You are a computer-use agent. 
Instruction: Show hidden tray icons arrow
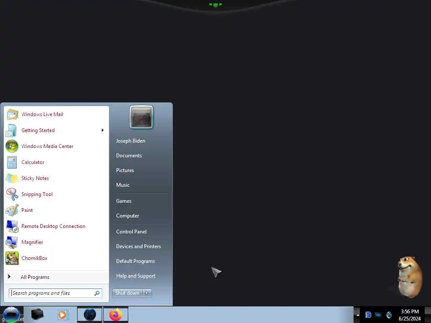pyautogui.click(x=357, y=315)
